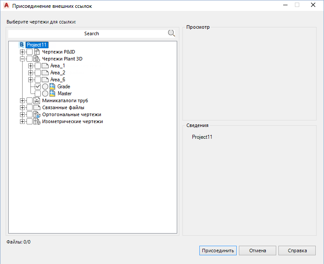
Task: Click the AutoCAD logo in title bar
Action: pyautogui.click(x=7, y=6)
